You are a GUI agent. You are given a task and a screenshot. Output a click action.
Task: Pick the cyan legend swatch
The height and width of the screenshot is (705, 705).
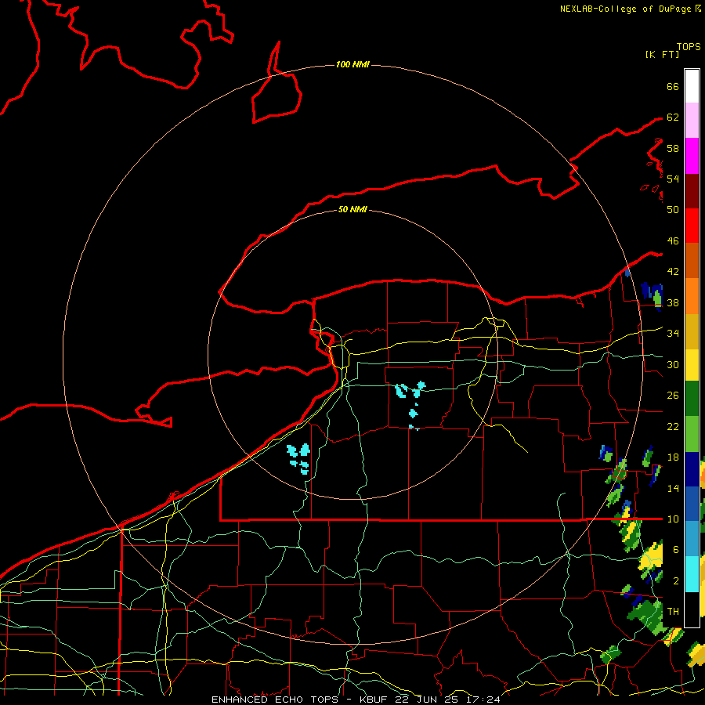click(692, 573)
